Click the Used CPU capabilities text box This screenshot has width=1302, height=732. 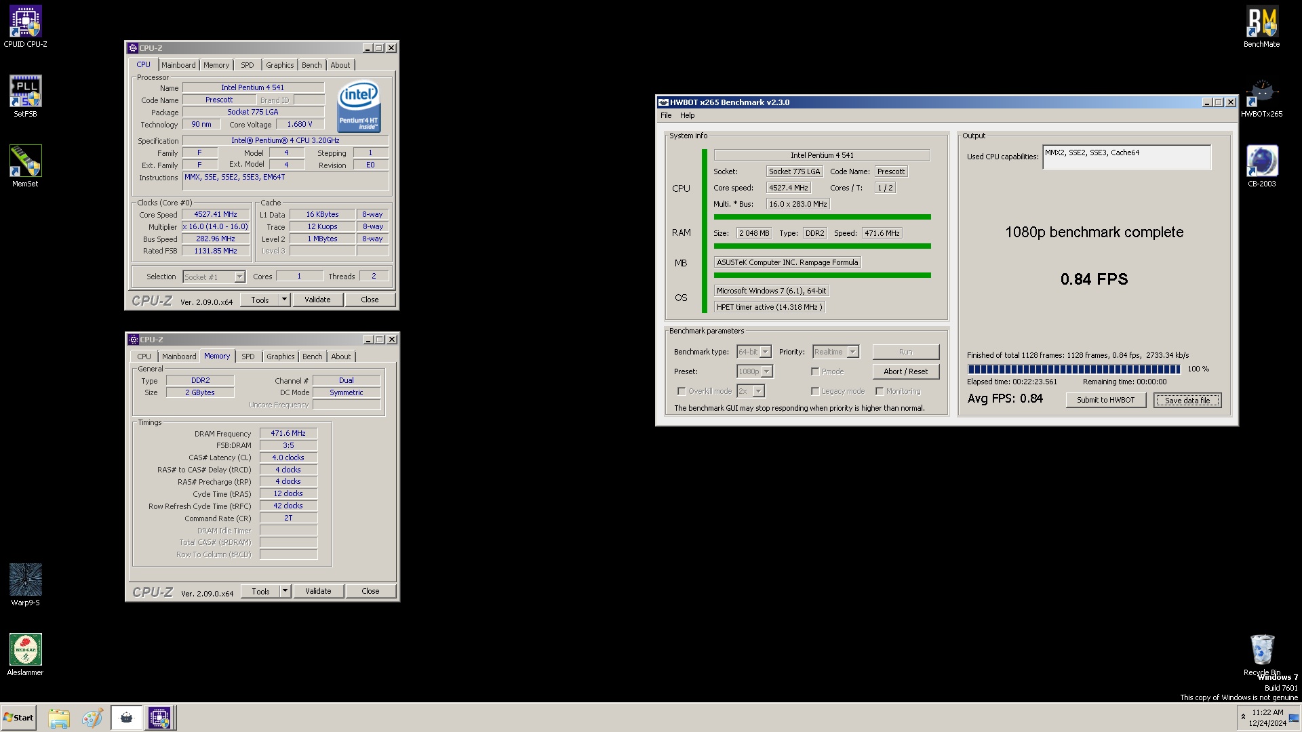[x=1126, y=157]
